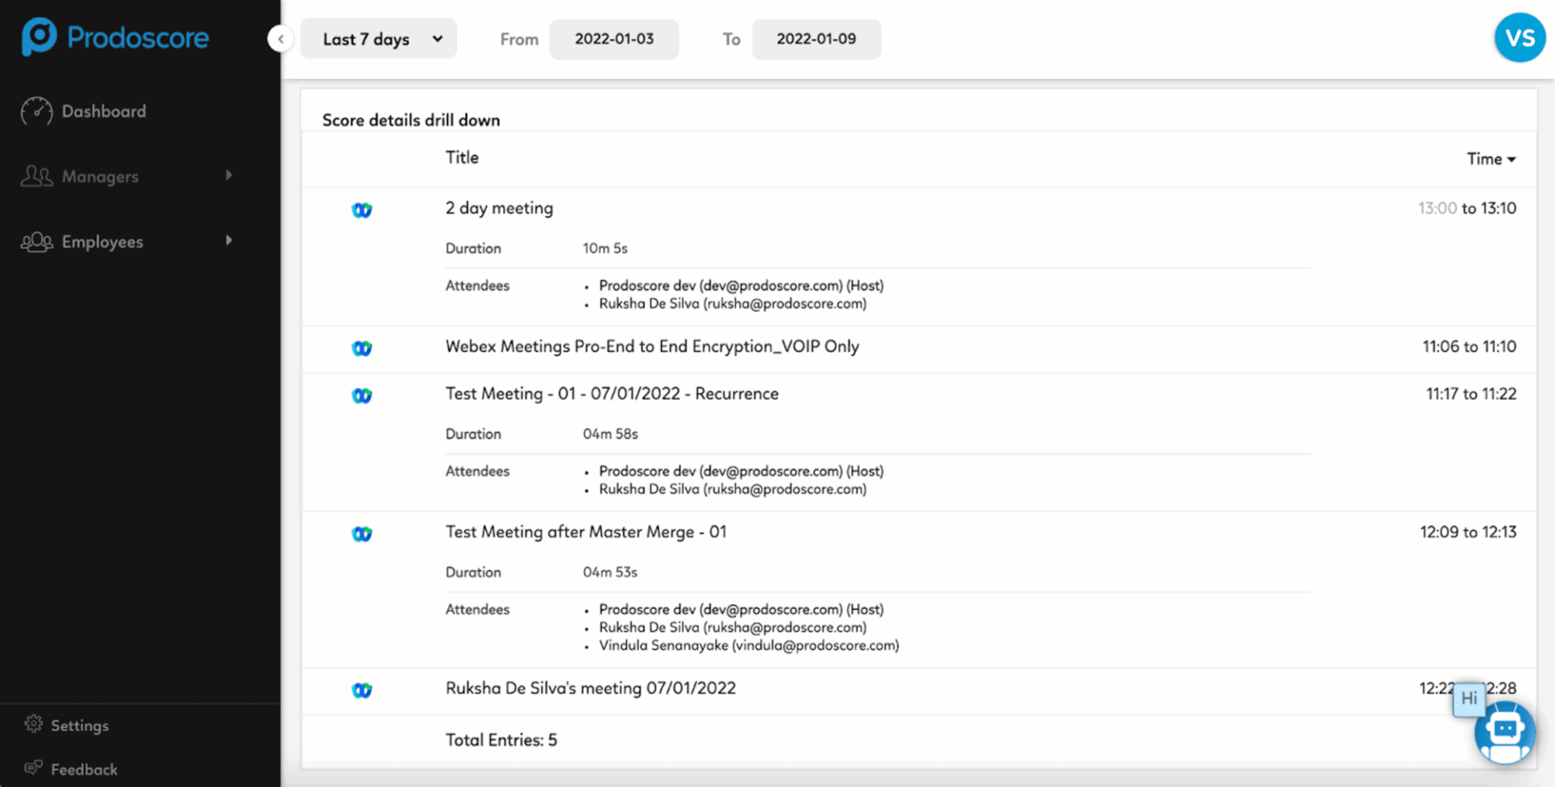Click the Webex icon for Ruksha De Silva's meeting

[362, 691]
